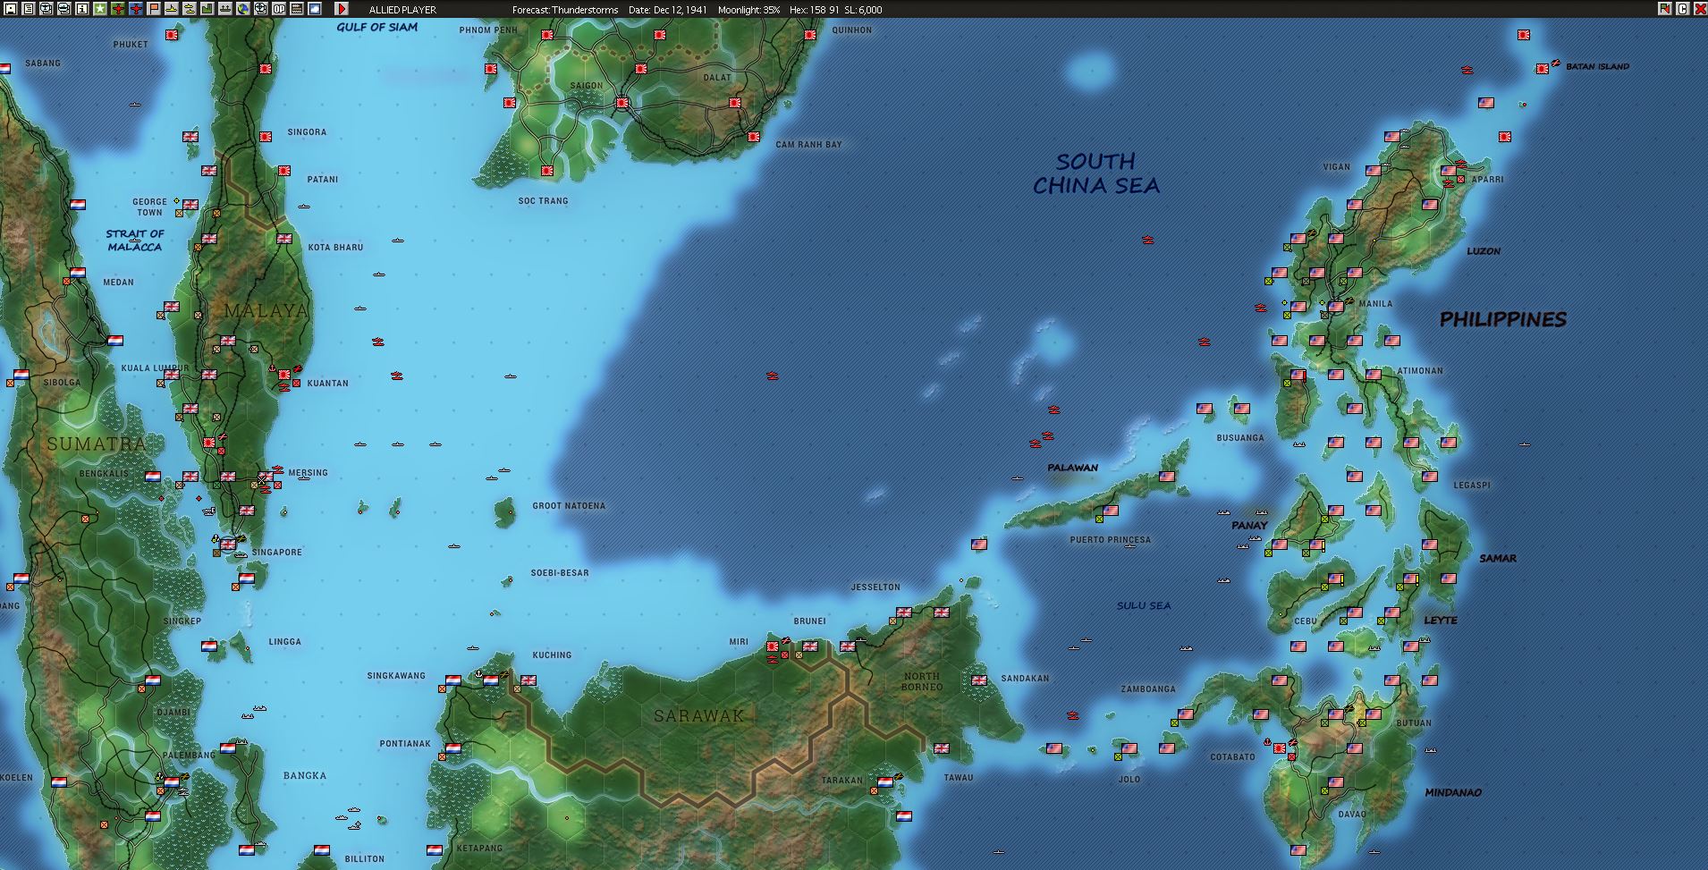Image resolution: width=1708 pixels, height=870 pixels.
Task: Select the Japanese unit at Kuantan
Action: [284, 376]
